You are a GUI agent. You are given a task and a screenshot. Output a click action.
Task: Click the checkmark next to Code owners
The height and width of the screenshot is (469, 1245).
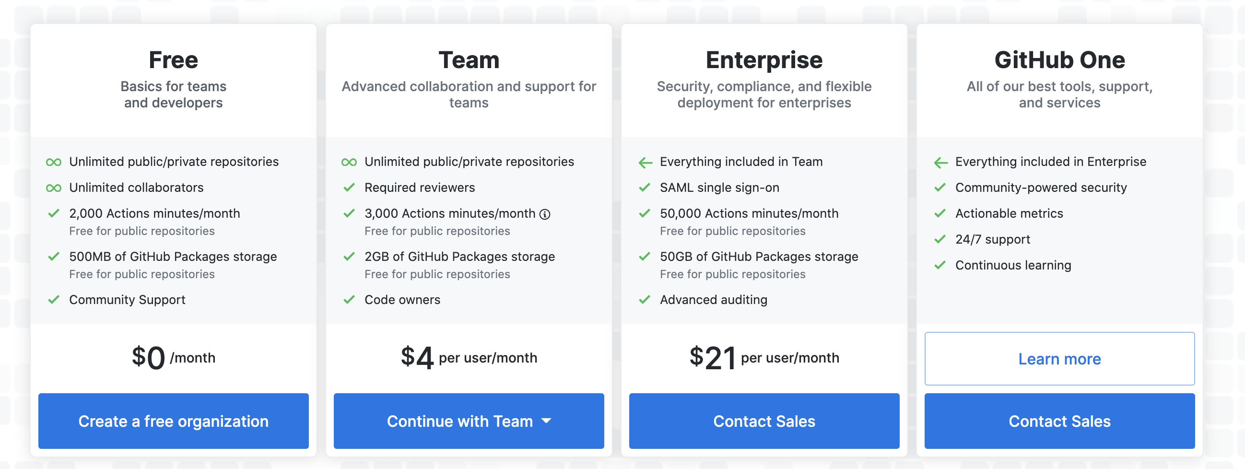tap(349, 300)
